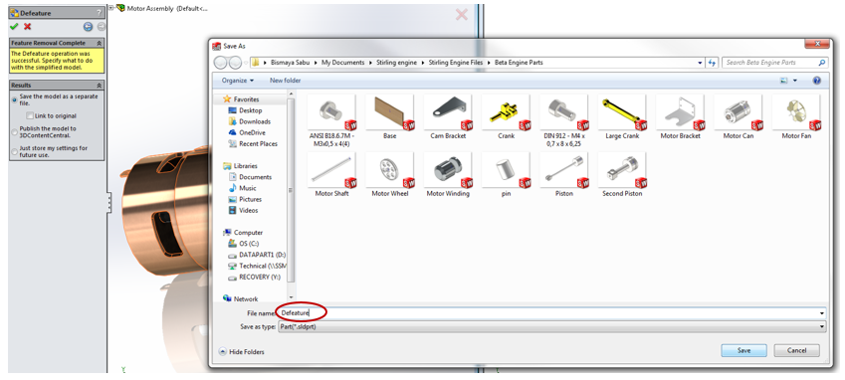This screenshot has height=380, width=845.
Task: Open OneDrive in the navigation pane
Action: [246, 132]
